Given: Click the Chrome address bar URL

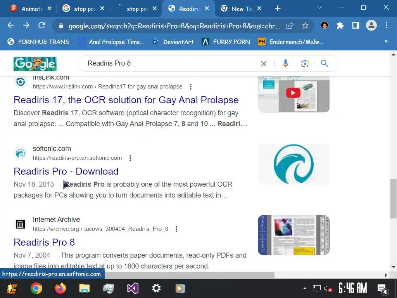Looking at the screenshot, I should pyautogui.click(x=174, y=26).
